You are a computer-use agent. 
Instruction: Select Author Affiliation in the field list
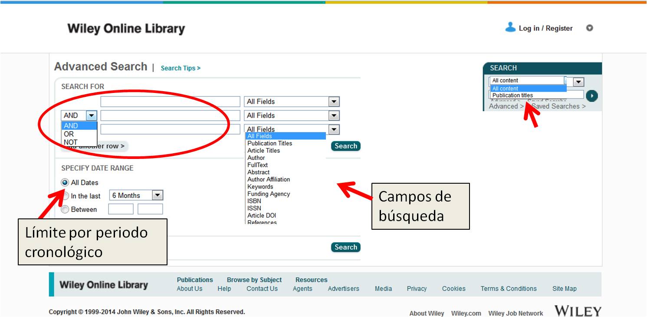269,179
